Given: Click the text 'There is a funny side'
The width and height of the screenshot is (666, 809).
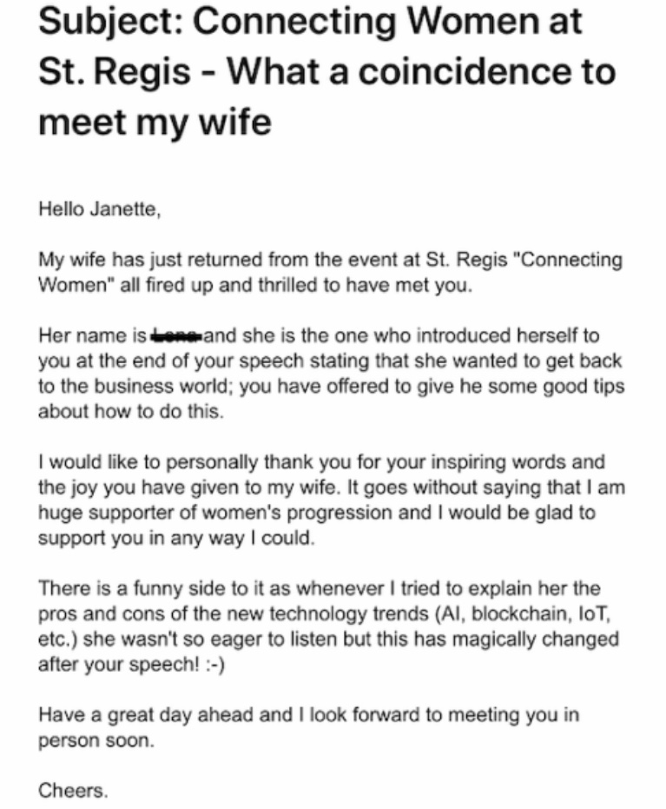Looking at the screenshot, I should click(x=115, y=591).
